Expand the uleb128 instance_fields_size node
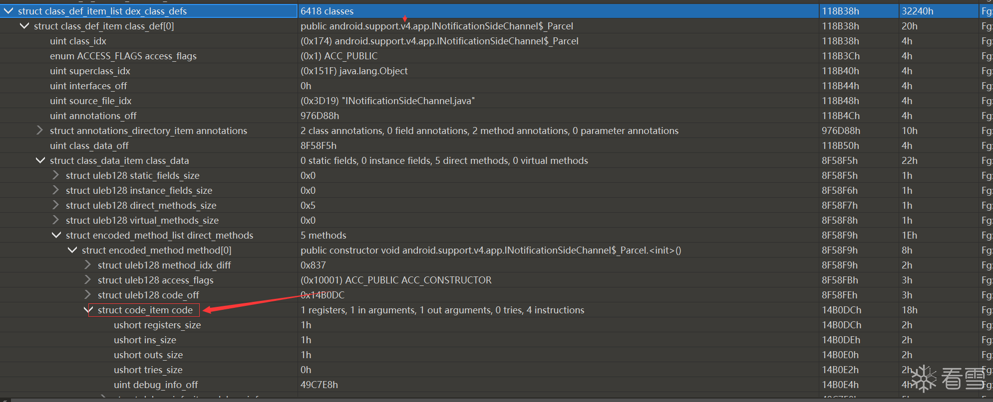 coord(56,190)
